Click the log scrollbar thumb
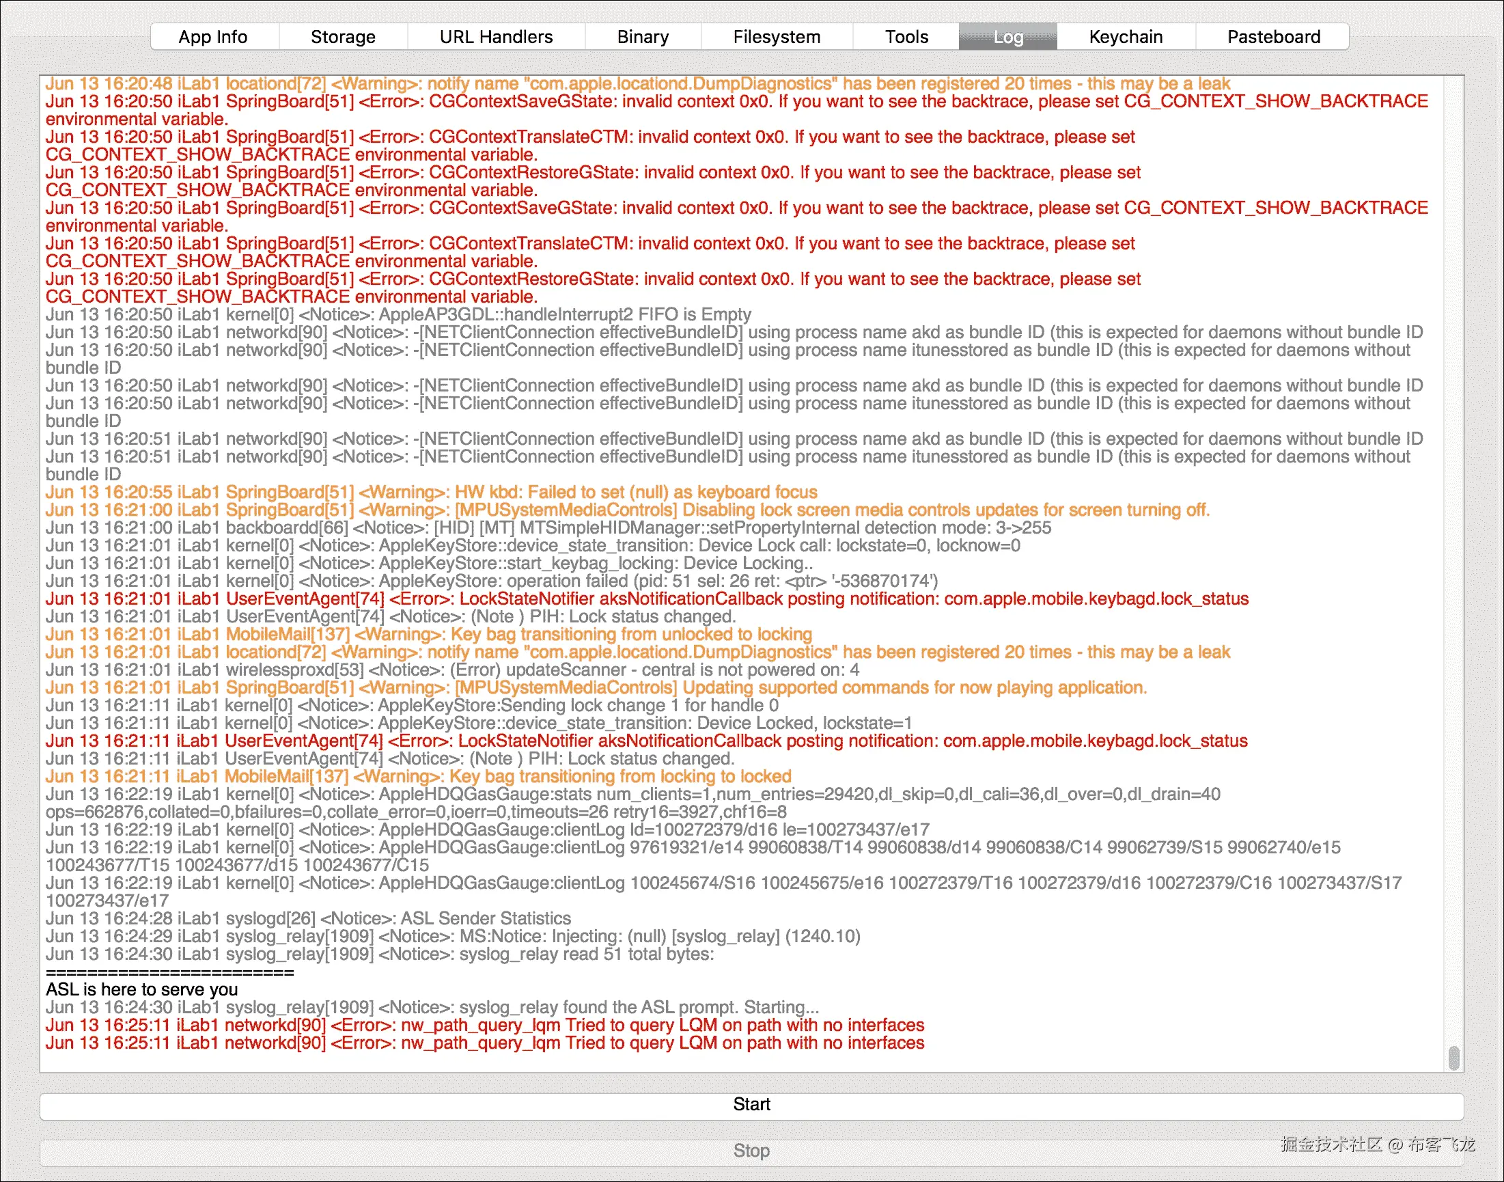Screen dimensions: 1504x1182 click(1453, 1058)
